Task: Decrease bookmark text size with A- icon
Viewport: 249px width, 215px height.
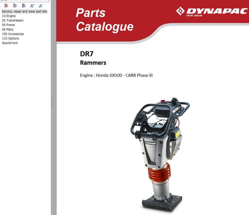Action: 41,6
